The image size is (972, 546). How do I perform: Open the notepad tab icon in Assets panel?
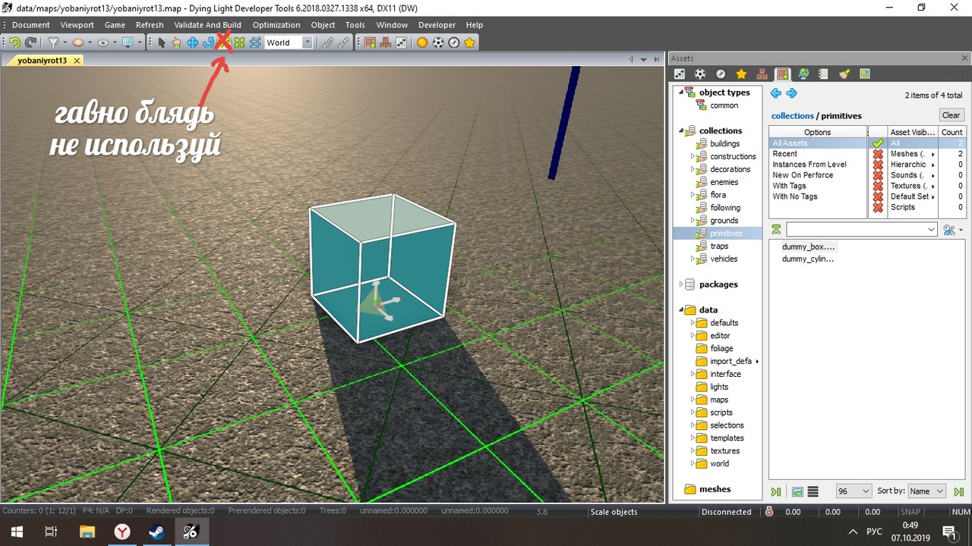point(823,74)
